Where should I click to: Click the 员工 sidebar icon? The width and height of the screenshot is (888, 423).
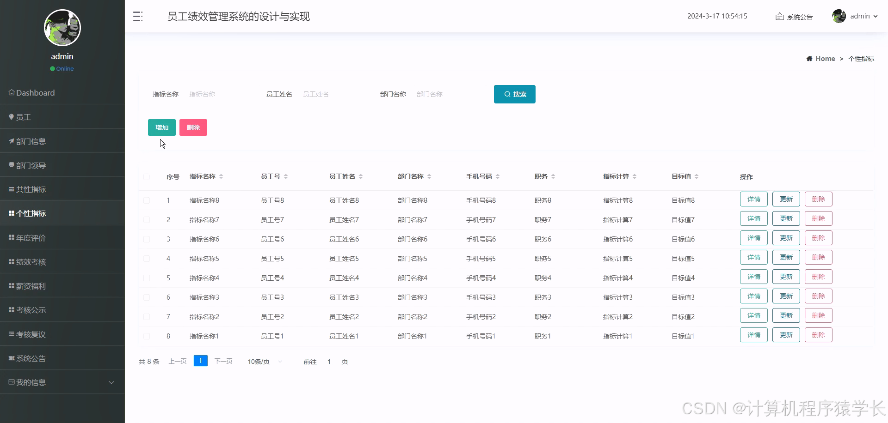[x=12, y=117]
